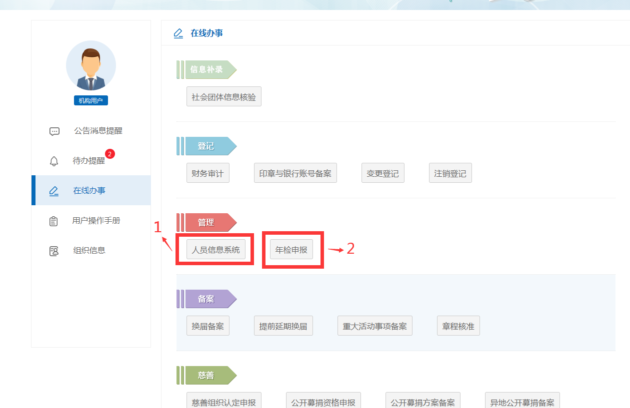Click the 年检申报 button

[x=291, y=250]
